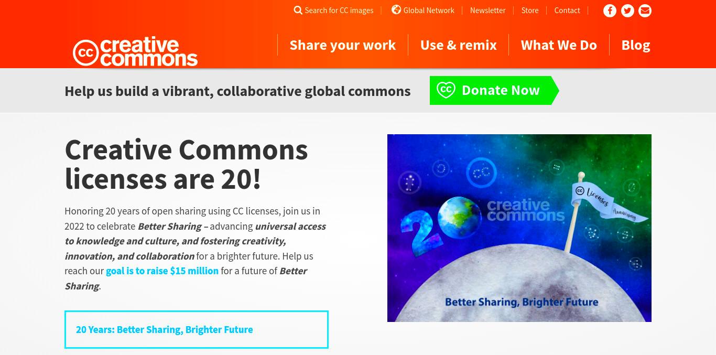Open the Share your work menu
Screen dimensions: 716x355
(x=343, y=45)
